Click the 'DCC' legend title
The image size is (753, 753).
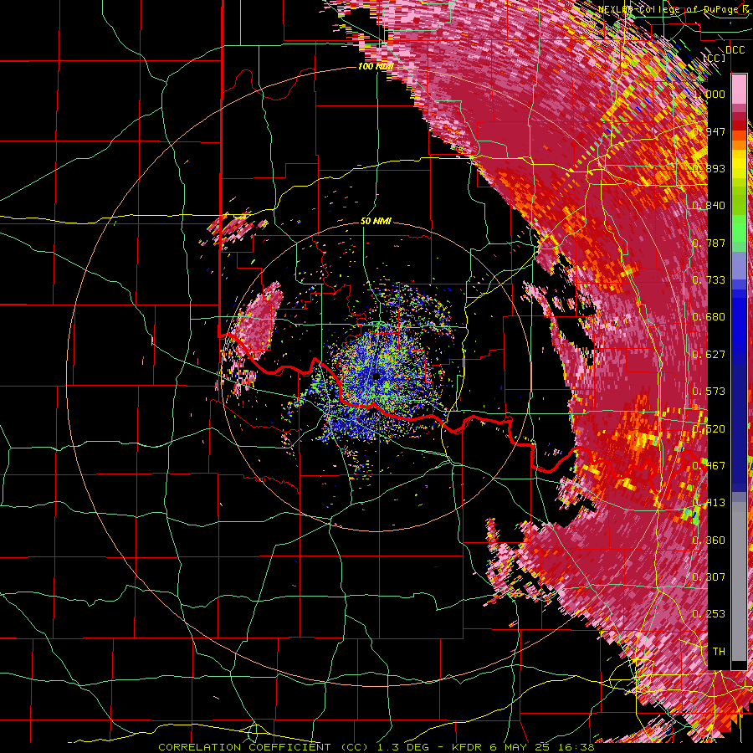(x=735, y=50)
